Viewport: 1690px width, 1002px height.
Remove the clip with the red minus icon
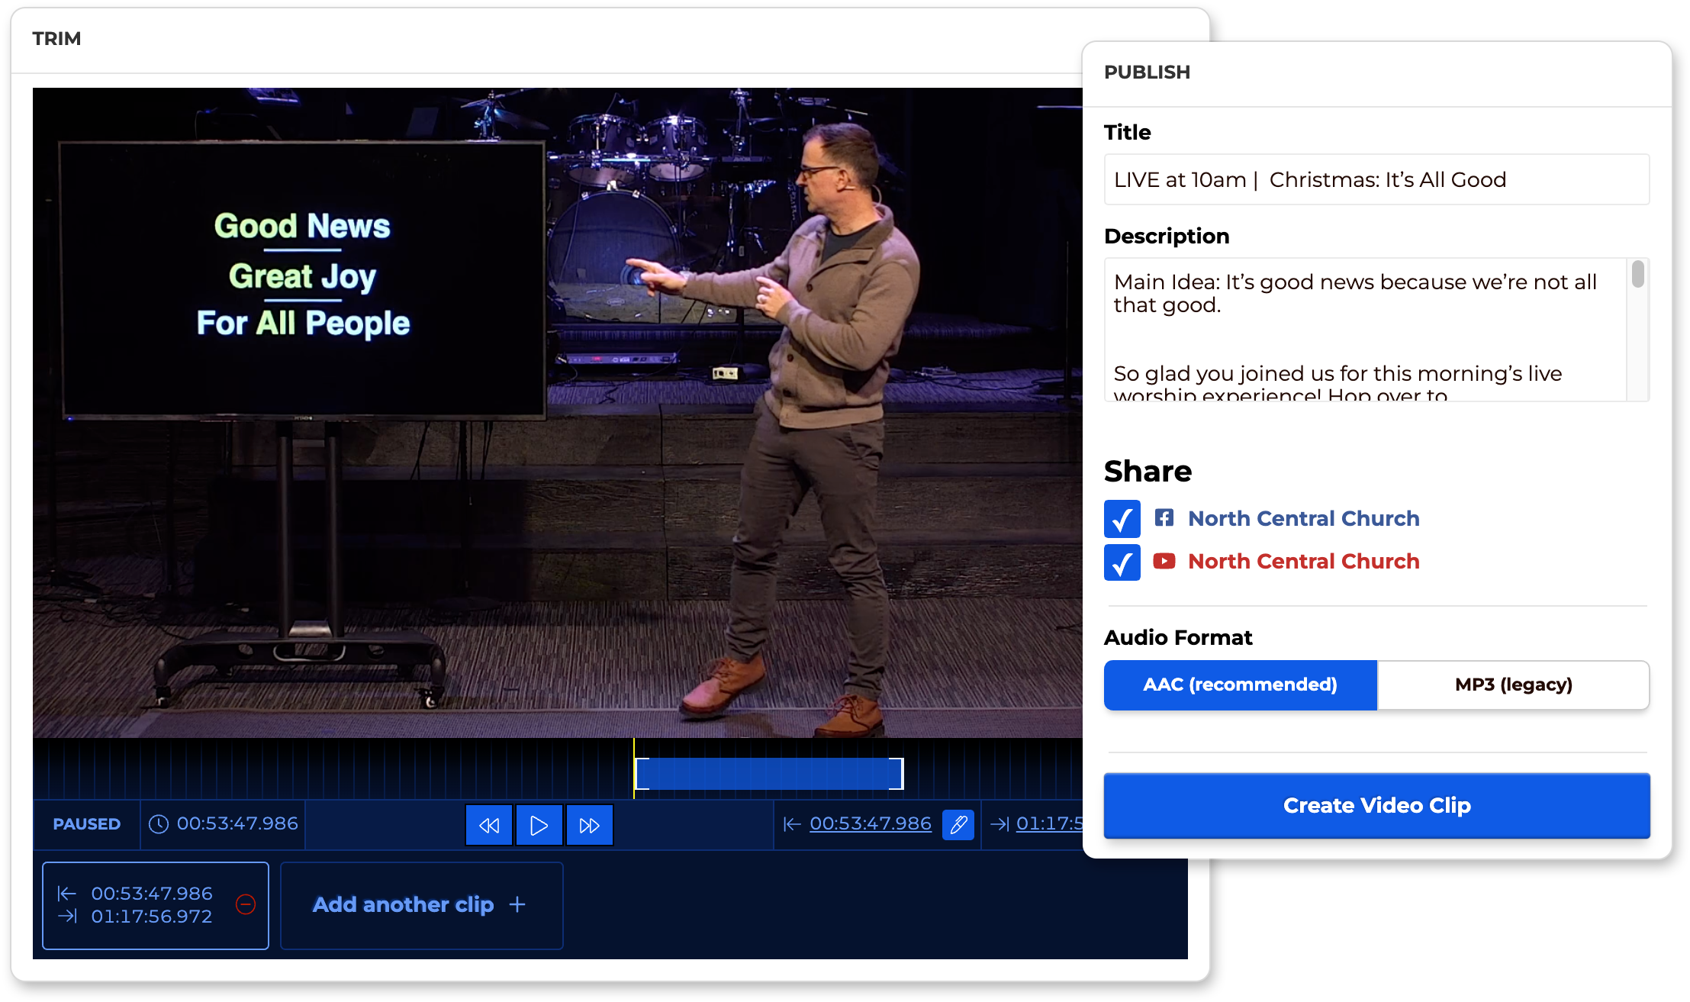click(x=246, y=904)
